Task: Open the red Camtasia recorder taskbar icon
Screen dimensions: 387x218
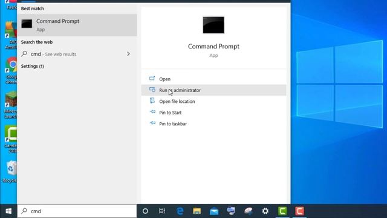Action: [300, 211]
